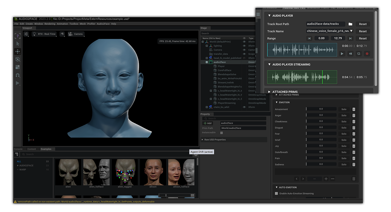Delete the Joy emotion with trash icon

click(354, 146)
